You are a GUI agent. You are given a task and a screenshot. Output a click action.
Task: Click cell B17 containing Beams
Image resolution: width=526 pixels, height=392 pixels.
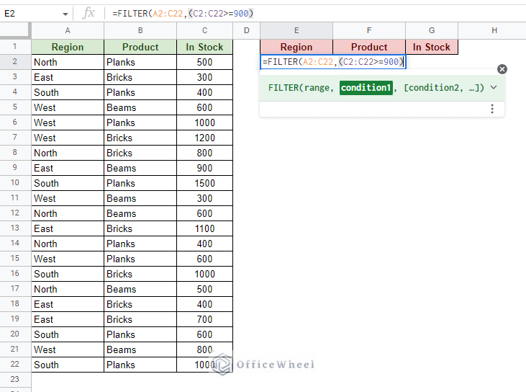point(140,289)
